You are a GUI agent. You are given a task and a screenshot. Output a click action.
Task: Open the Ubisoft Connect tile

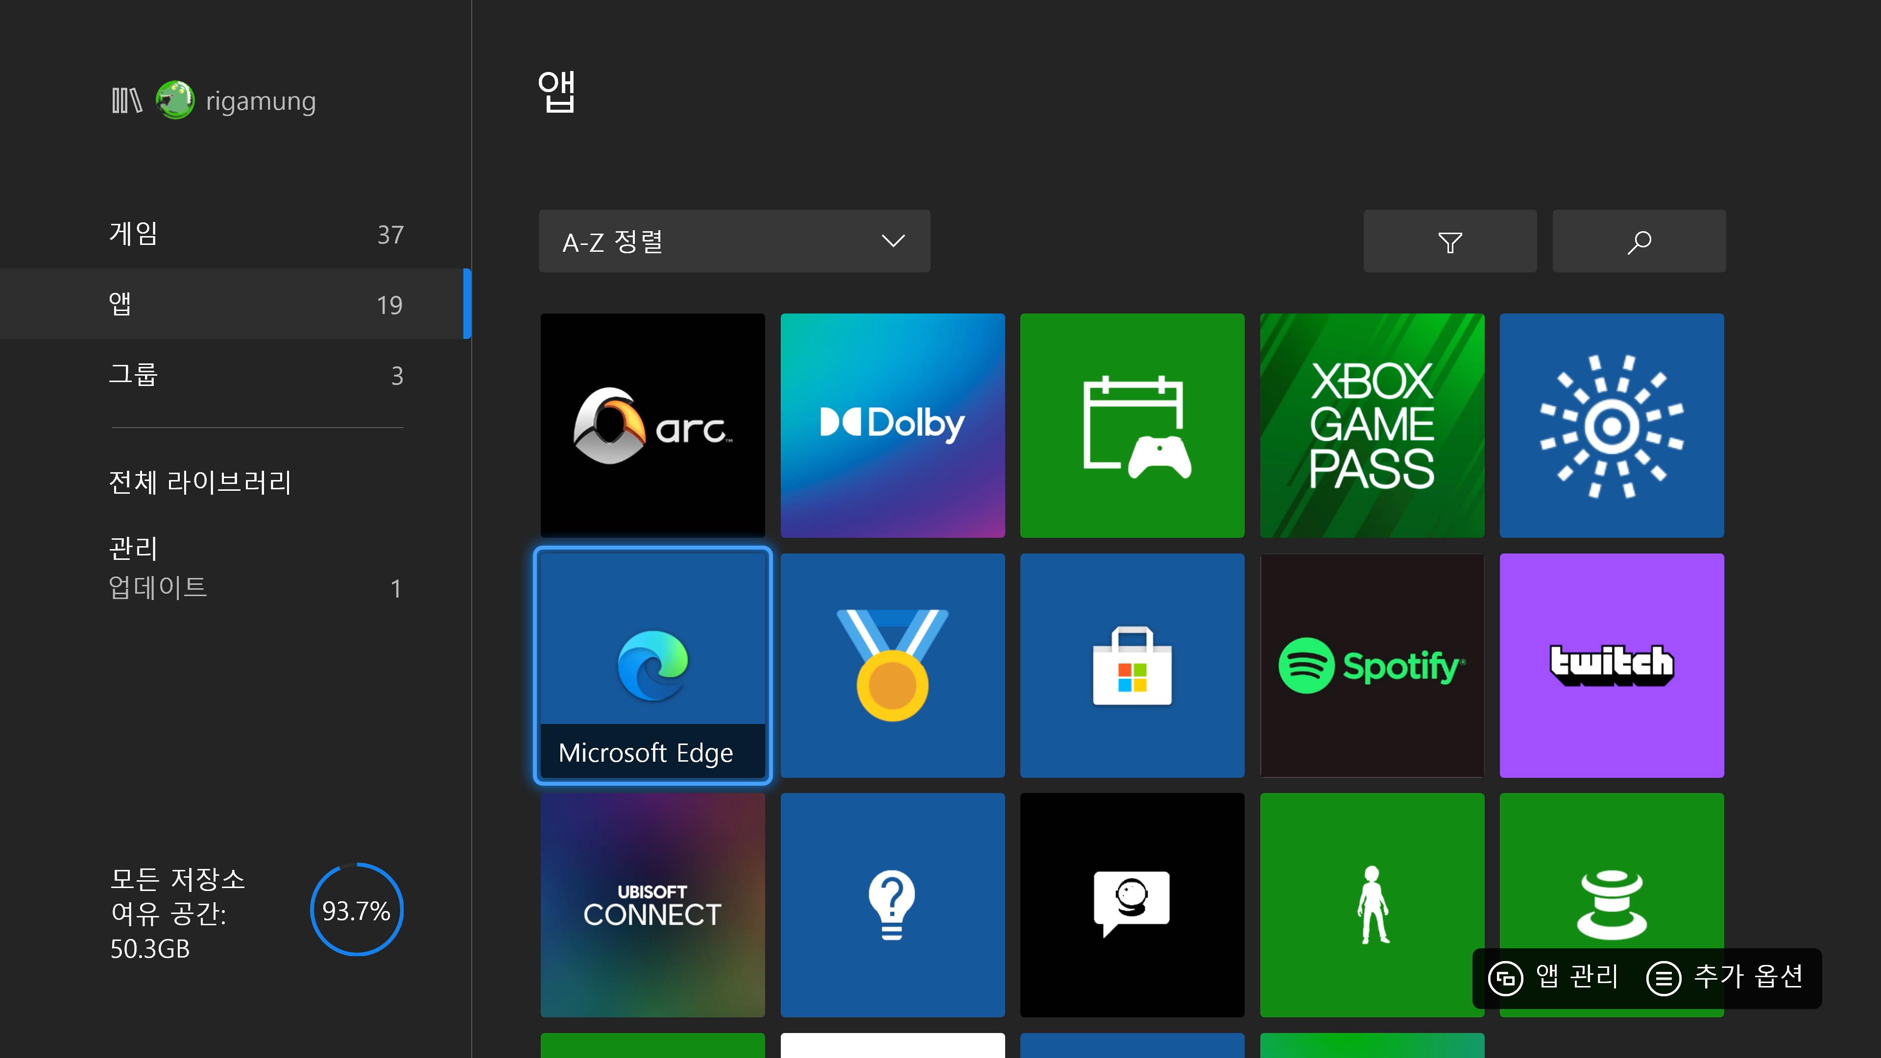pyautogui.click(x=652, y=905)
